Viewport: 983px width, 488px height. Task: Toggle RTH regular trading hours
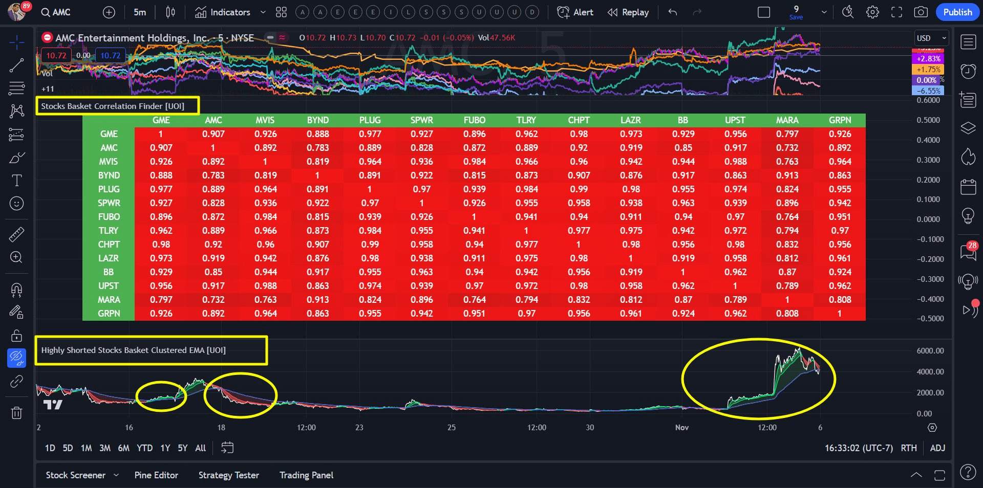(x=909, y=448)
